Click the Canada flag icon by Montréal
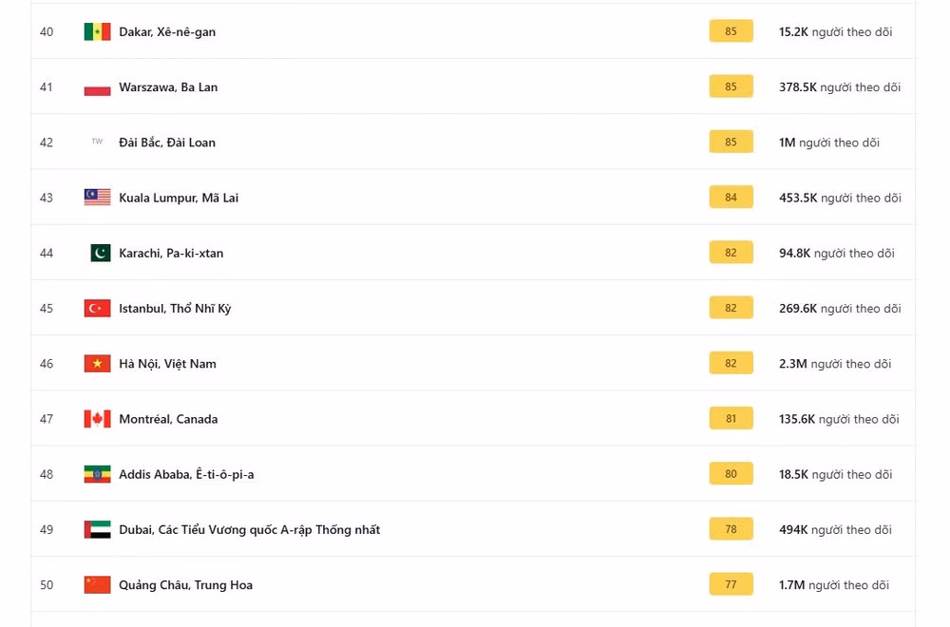This screenshot has width=950, height=627. click(x=97, y=419)
